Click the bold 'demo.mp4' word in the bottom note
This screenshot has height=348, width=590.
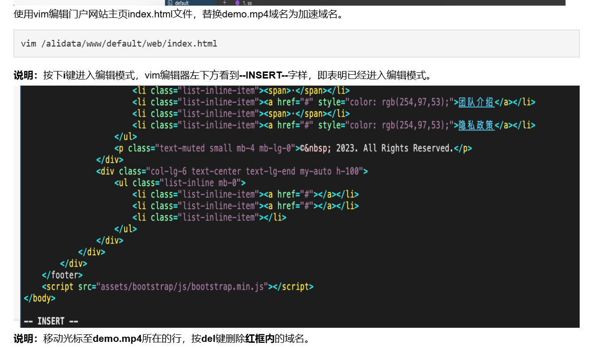click(x=118, y=339)
